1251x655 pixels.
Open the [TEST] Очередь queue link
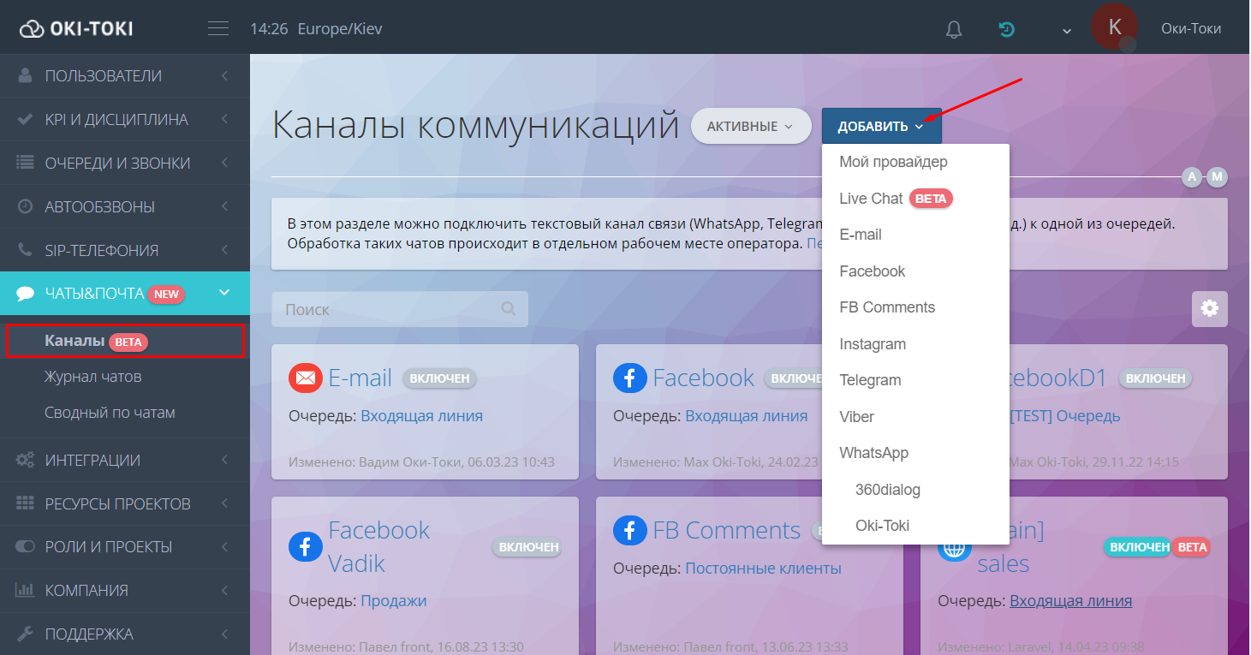1065,416
